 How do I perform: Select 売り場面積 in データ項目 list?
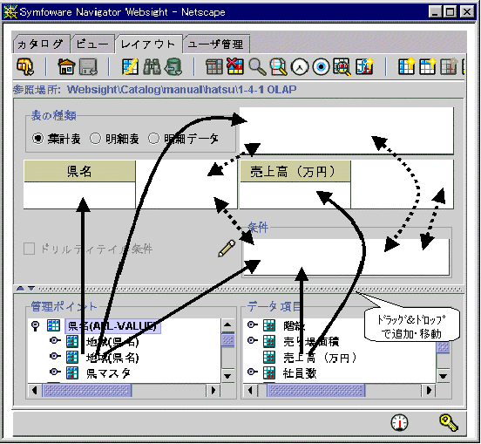311,341
